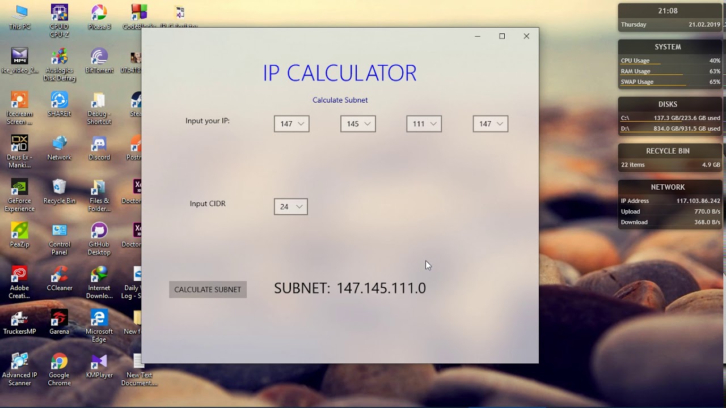Select the Recycle Bin desktop icon

point(60,192)
